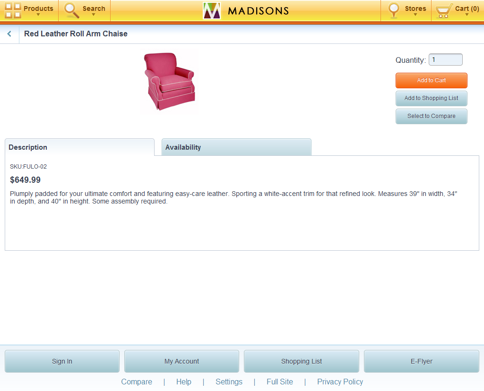
Task: Click the Search magnifier icon
Action: pos(70,9)
